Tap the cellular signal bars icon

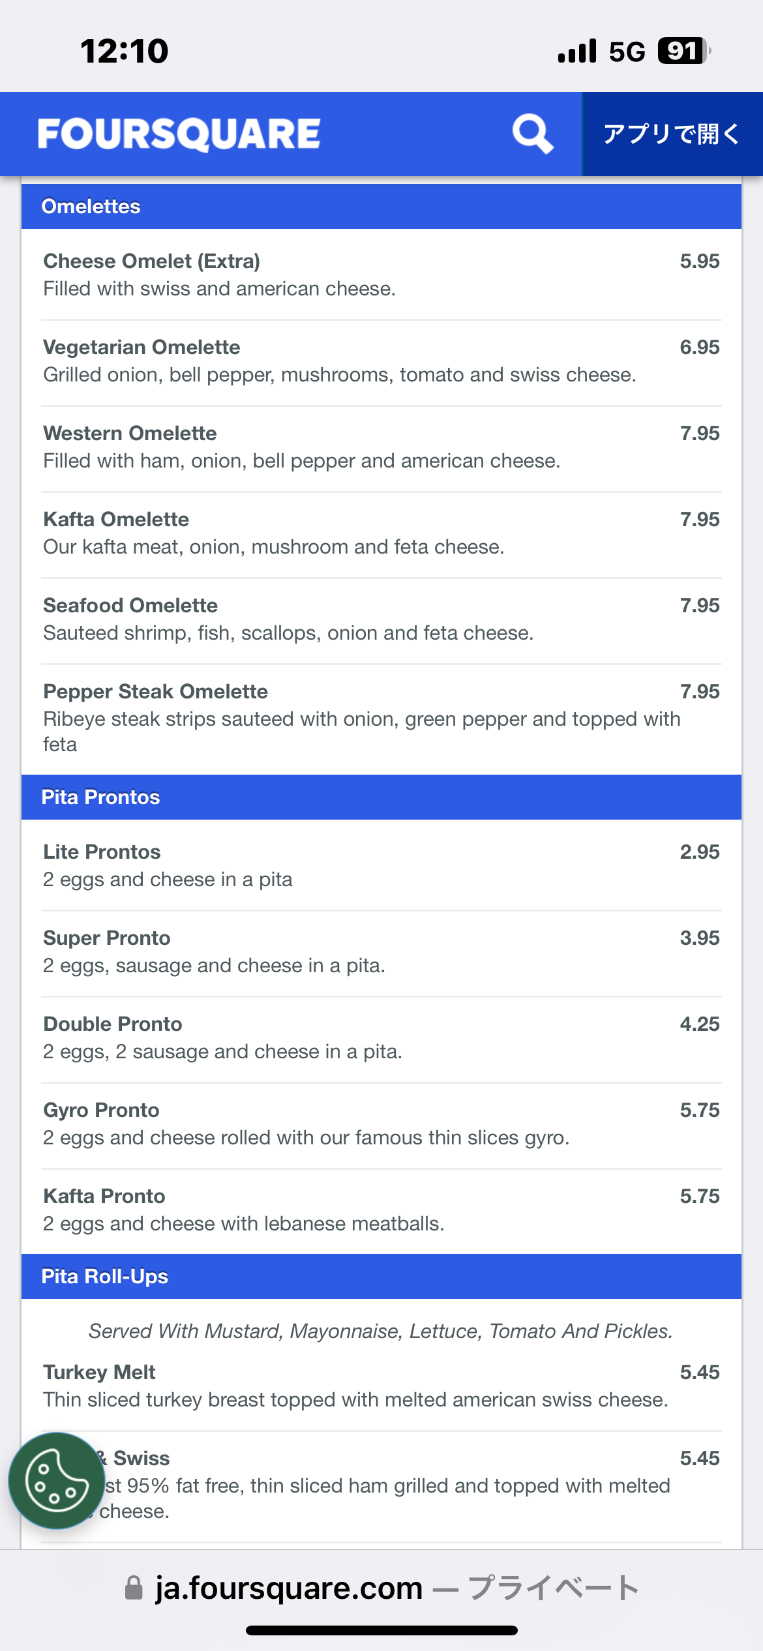tap(577, 51)
